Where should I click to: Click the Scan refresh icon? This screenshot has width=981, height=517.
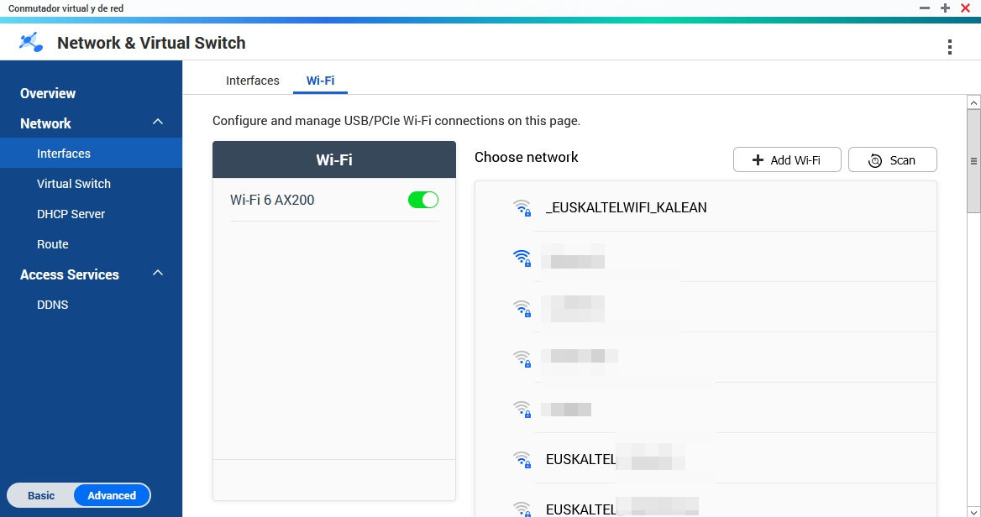pyautogui.click(x=875, y=160)
